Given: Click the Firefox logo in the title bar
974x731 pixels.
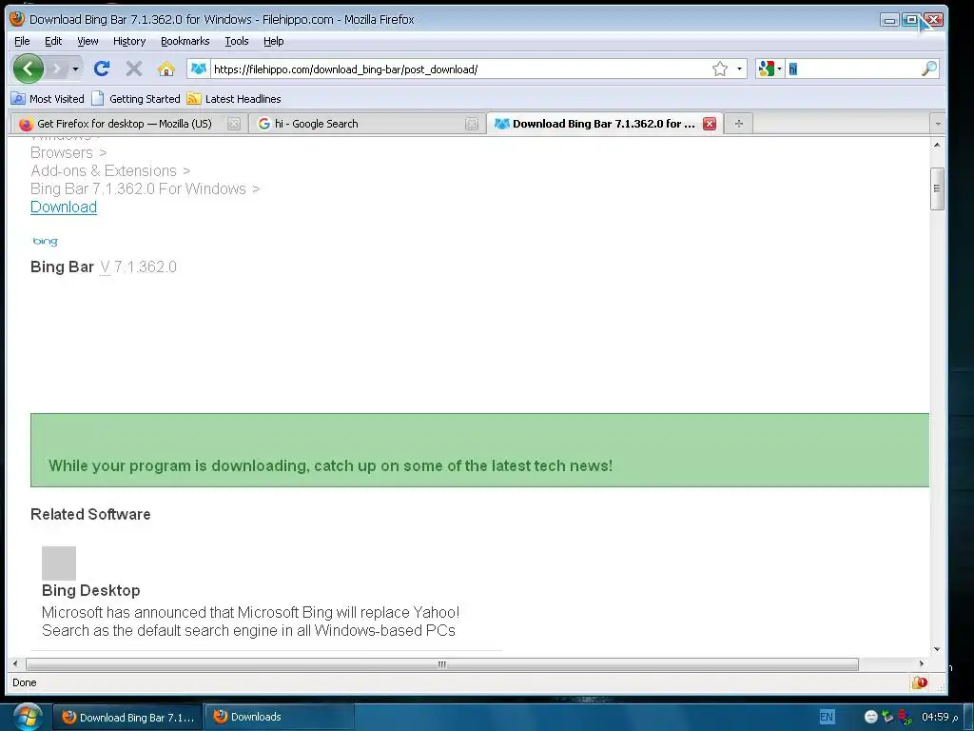Looking at the screenshot, I should tap(17, 19).
